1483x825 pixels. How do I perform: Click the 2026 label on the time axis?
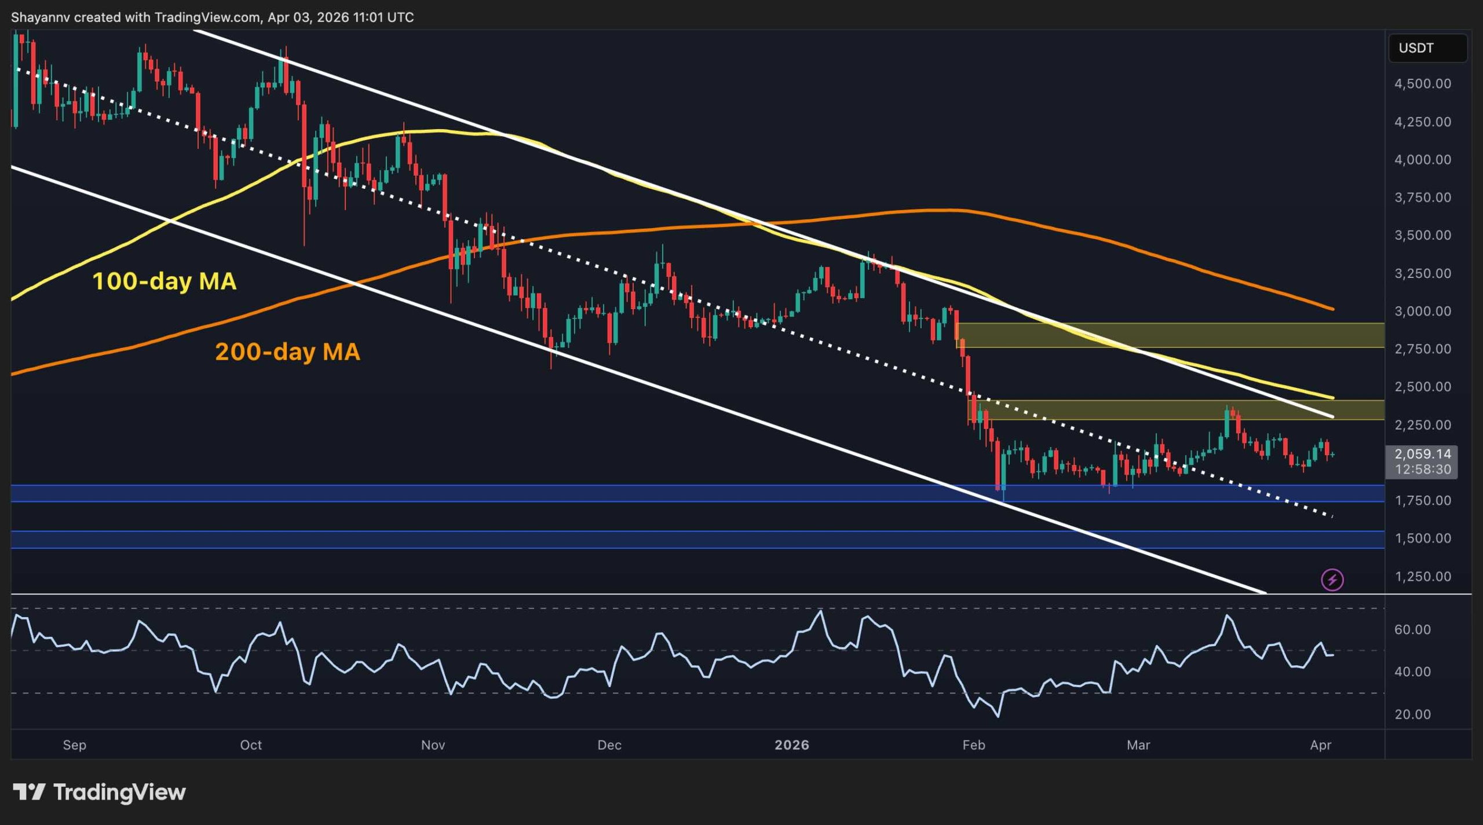[793, 746]
